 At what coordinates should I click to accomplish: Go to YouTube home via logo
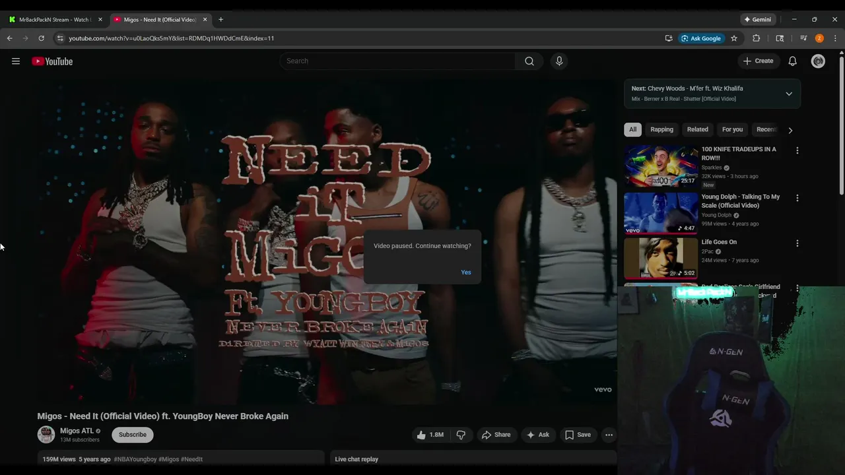click(x=52, y=61)
